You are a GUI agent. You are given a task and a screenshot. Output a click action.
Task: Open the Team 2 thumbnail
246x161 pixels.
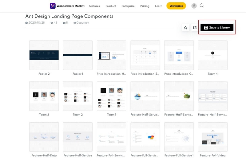pos(78,96)
